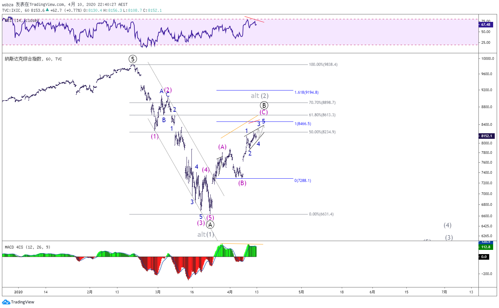Click the 0.00%(6631.4) Fibonacci label
This screenshot has width=499, height=308.
tap(321, 214)
